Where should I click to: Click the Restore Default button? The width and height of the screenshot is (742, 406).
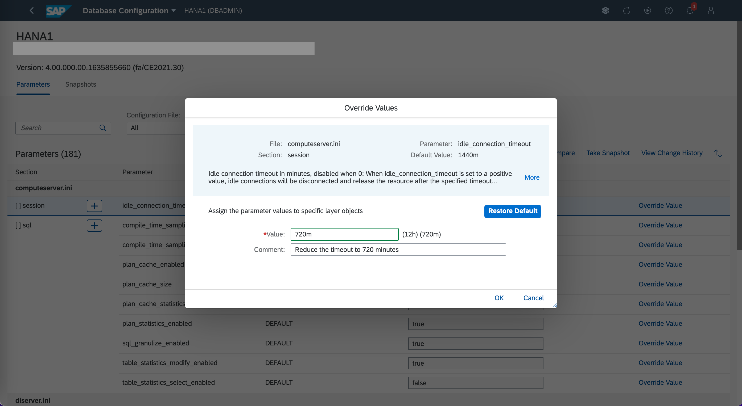pos(513,211)
